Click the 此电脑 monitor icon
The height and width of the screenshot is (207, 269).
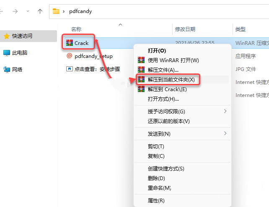coord(7,53)
